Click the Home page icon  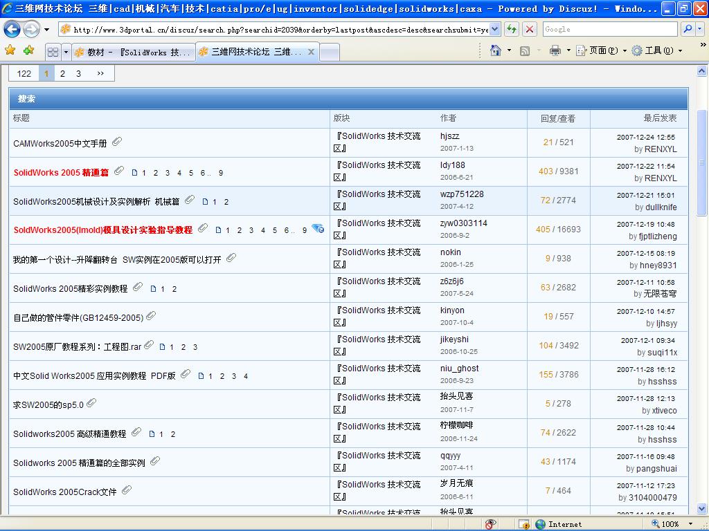[x=496, y=50]
